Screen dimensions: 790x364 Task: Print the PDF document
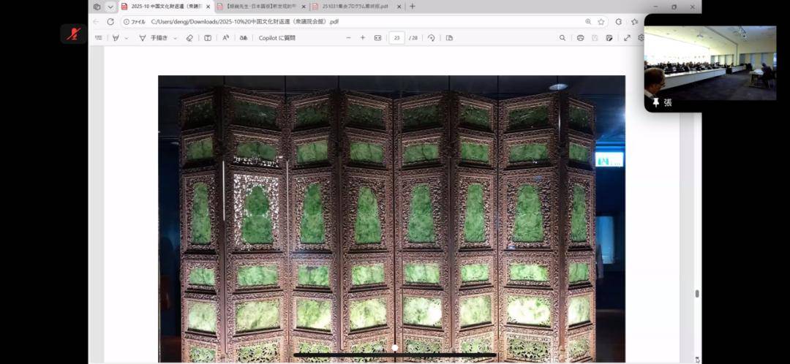pos(580,38)
